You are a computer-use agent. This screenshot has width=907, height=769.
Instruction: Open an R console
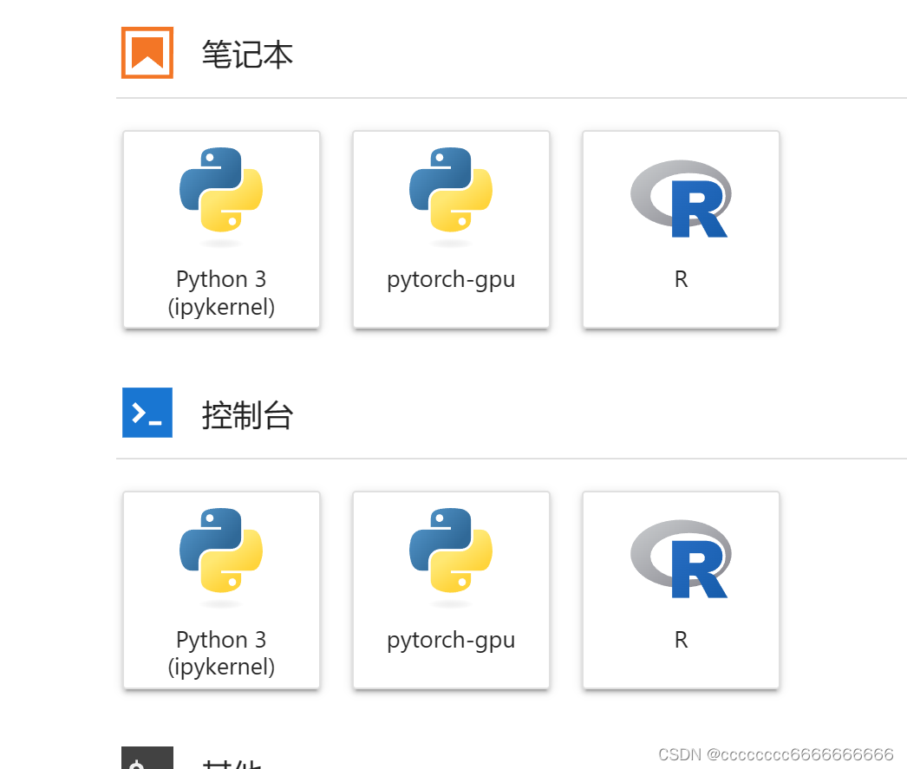tap(681, 590)
